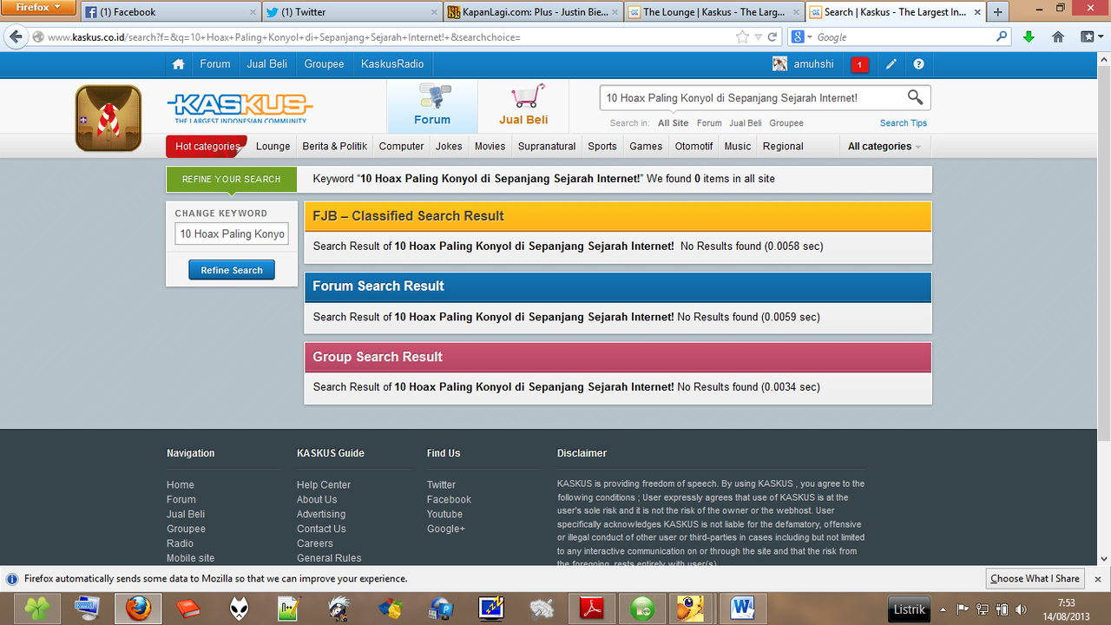Click the pencil compose icon in top bar
The width and height of the screenshot is (1111, 625).
pos(891,64)
